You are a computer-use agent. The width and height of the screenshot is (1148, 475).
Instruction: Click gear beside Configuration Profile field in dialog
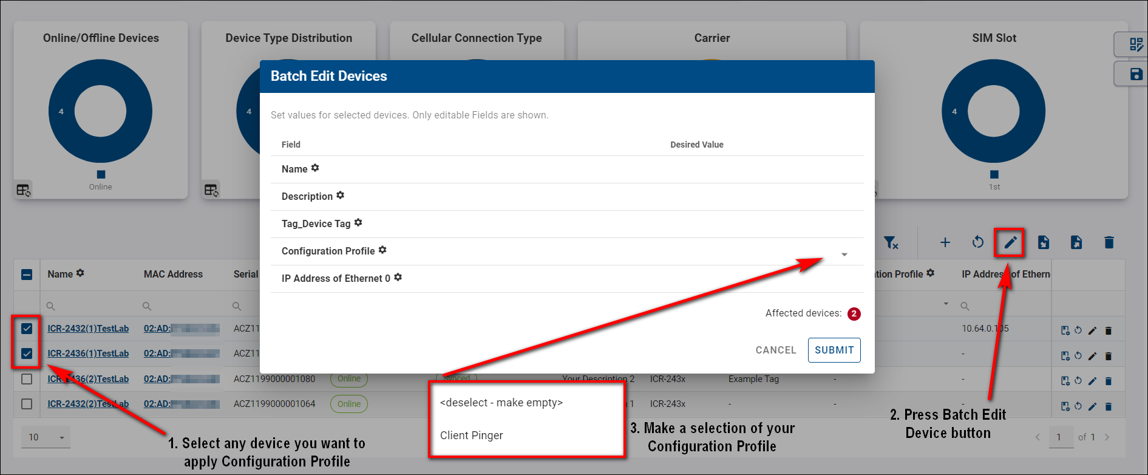click(x=382, y=250)
